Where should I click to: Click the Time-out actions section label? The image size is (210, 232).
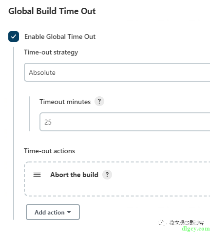click(x=49, y=151)
